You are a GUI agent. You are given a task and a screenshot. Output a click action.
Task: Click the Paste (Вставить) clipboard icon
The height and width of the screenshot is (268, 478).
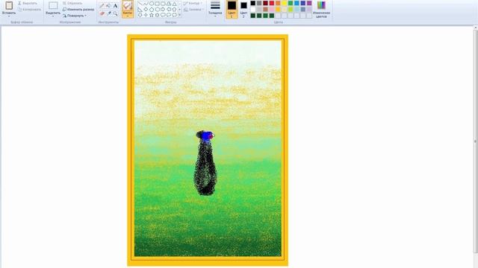[9, 5]
